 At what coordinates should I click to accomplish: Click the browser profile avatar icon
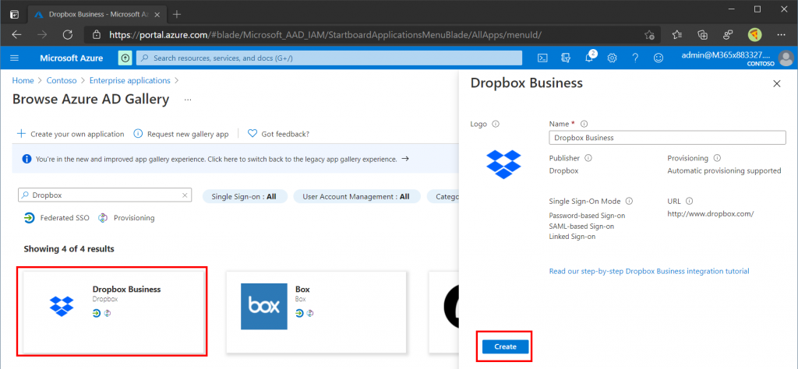(754, 34)
